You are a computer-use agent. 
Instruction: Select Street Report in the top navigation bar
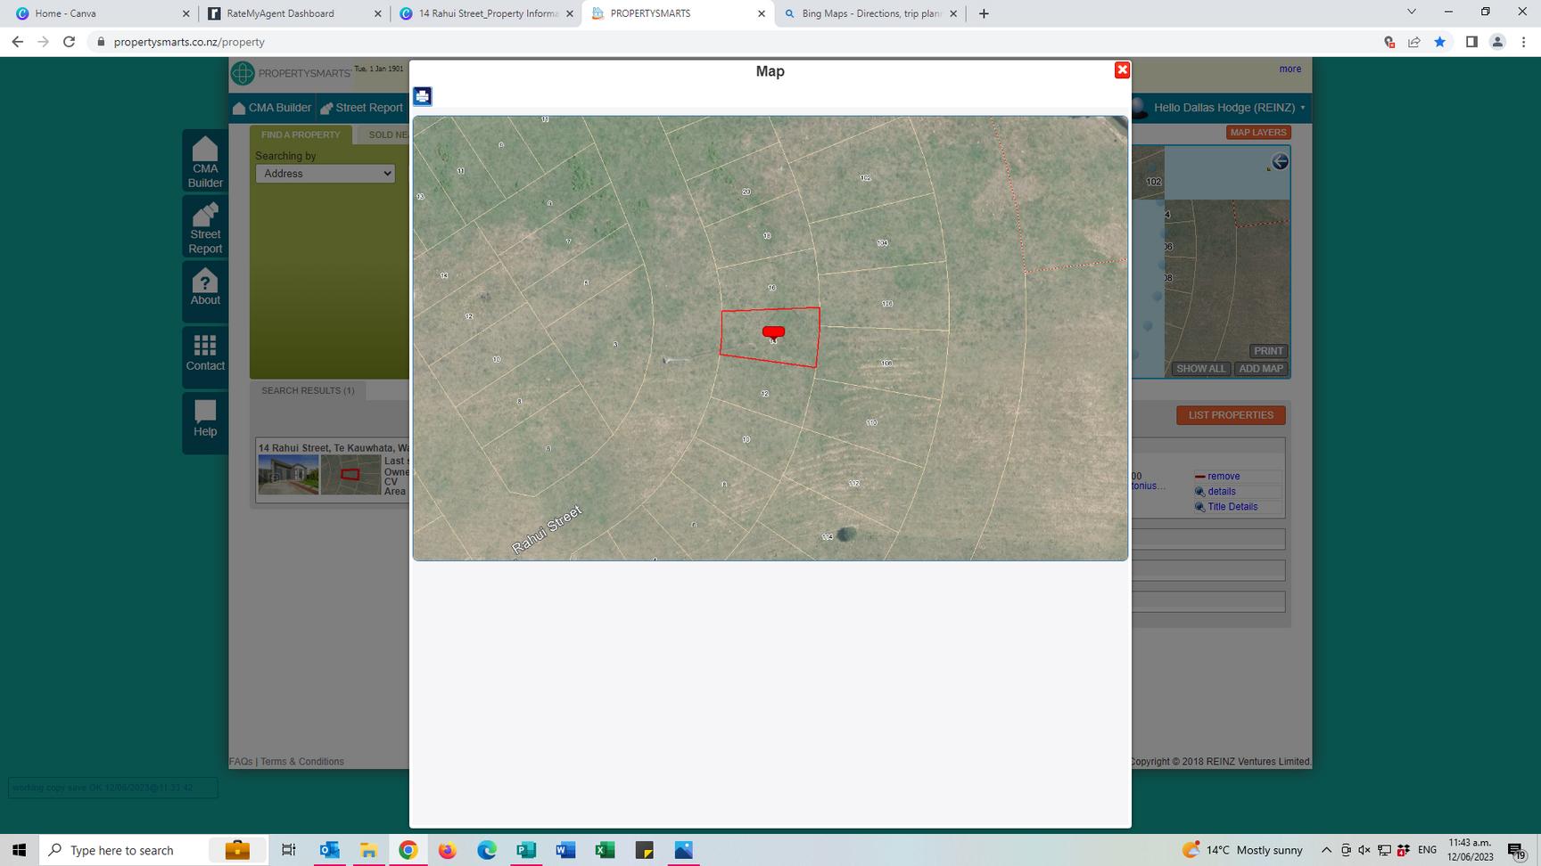tap(362, 108)
